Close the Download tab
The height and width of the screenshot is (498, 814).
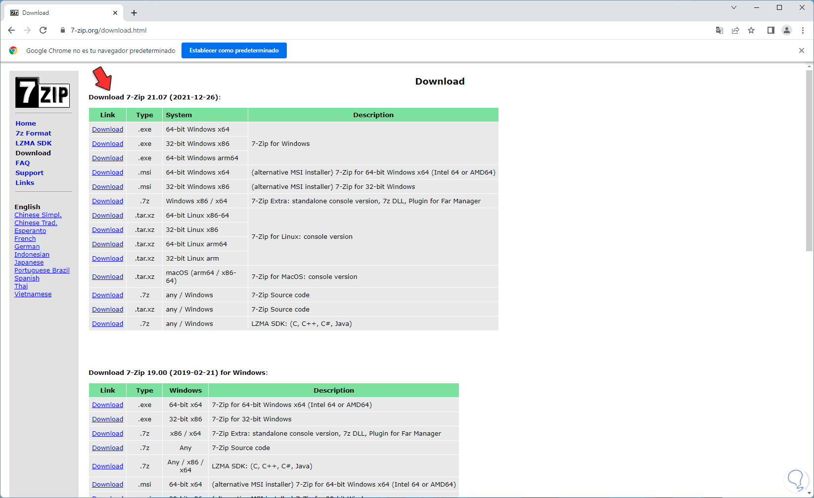click(115, 13)
